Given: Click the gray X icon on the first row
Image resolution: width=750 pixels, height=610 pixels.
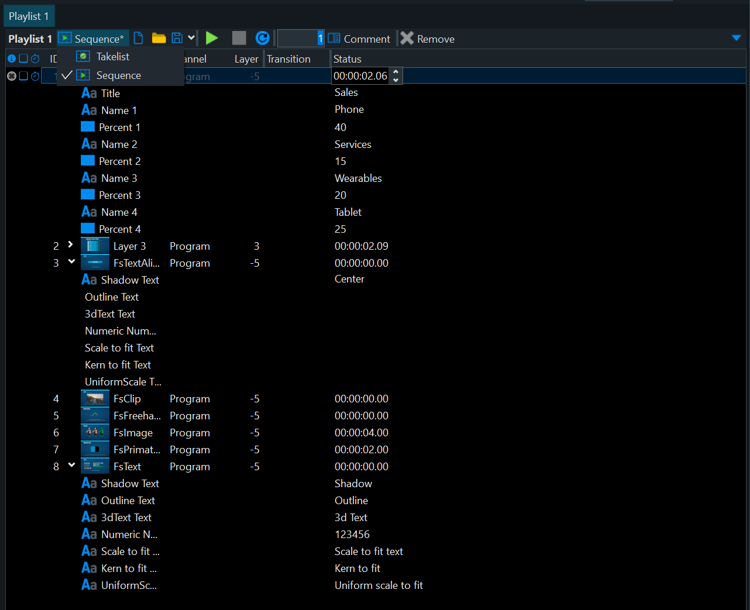Looking at the screenshot, I should 11,76.
